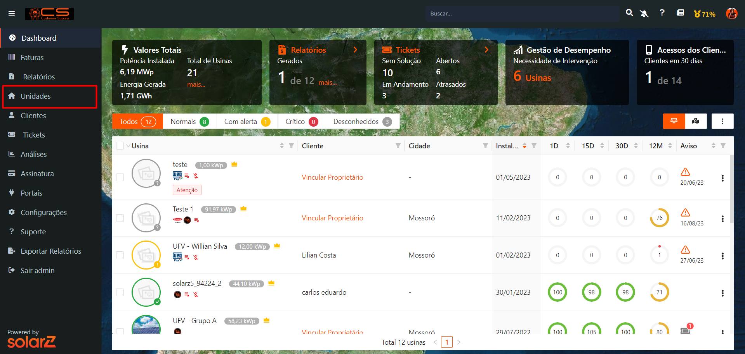Image resolution: width=745 pixels, height=354 pixels.
Task: Open the news panel icon in header
Action: [x=680, y=13]
